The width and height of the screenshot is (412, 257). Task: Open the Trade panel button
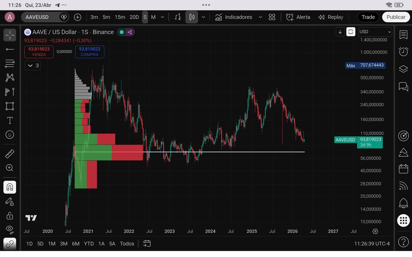pos(368,17)
